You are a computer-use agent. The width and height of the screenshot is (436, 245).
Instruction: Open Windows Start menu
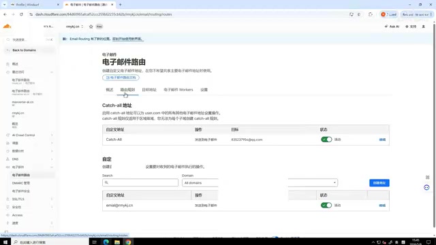point(5,242)
